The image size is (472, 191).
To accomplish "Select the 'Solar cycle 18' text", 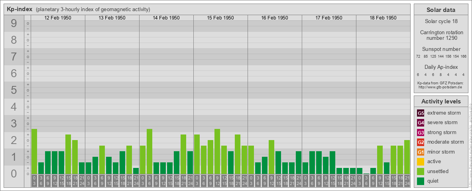I will pyautogui.click(x=441, y=21).
